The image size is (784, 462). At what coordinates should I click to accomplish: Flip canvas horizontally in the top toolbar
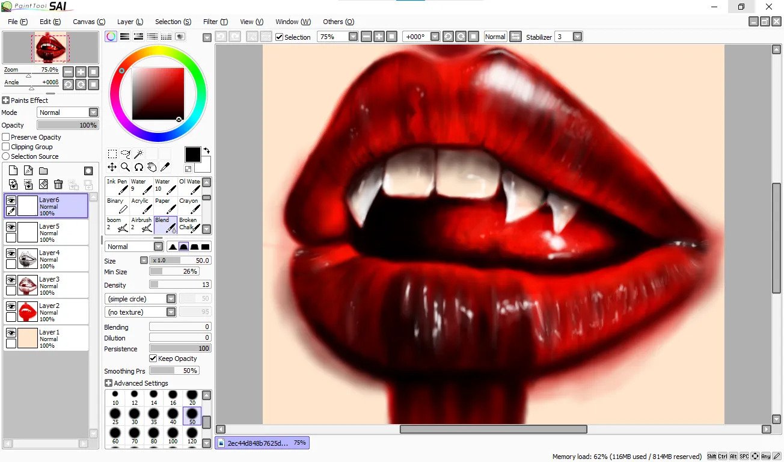tap(515, 37)
